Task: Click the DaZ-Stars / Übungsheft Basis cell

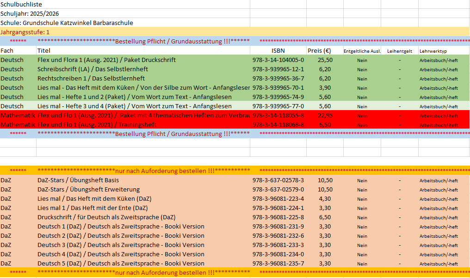Action: click(143, 180)
